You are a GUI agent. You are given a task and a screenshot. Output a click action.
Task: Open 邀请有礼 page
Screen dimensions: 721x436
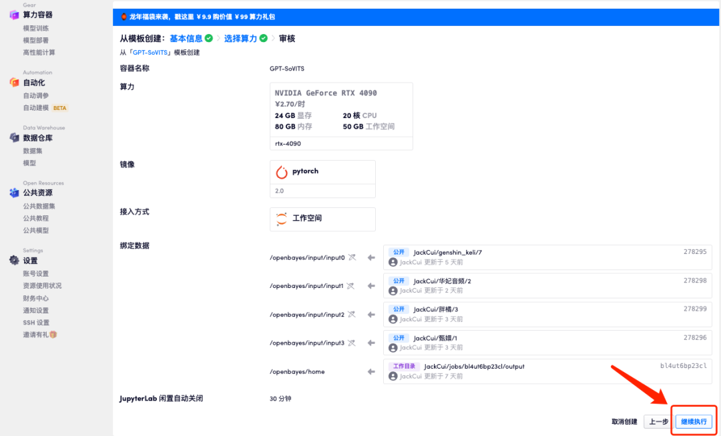coord(36,335)
